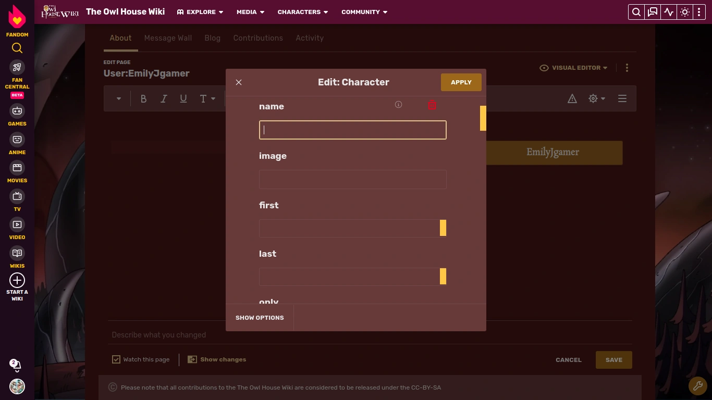
Task: Switch to the Blog tab
Action: point(212,38)
